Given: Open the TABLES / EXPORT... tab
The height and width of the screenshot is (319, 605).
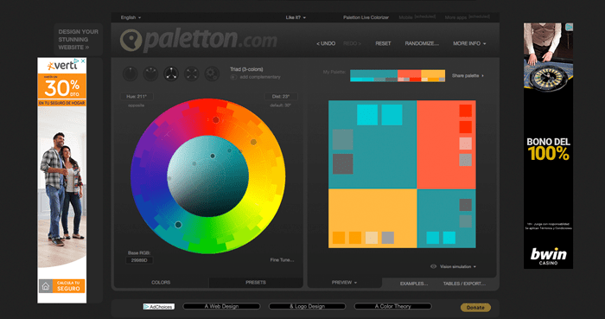Looking at the screenshot, I should 464,284.
